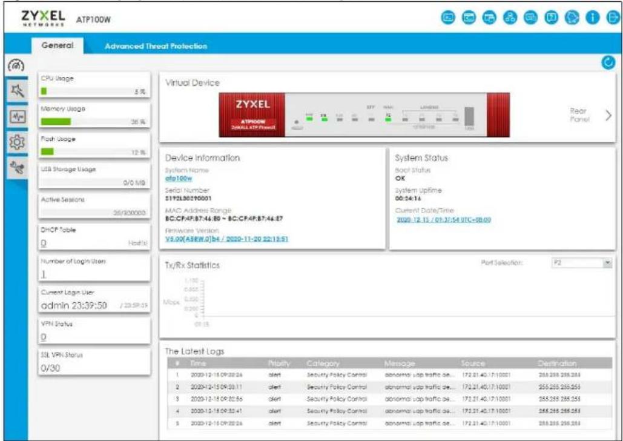
Task: Switch to Advanced Threat Protection tab
Action: point(156,46)
